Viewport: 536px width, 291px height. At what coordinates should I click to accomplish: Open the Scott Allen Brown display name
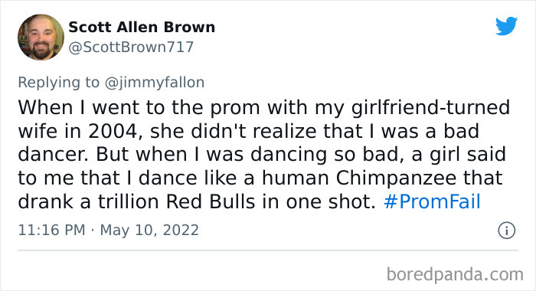[x=142, y=27]
